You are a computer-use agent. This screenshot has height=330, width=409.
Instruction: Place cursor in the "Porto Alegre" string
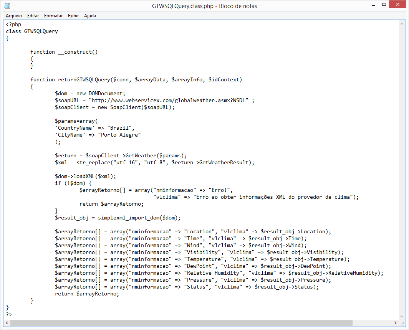tap(119, 135)
